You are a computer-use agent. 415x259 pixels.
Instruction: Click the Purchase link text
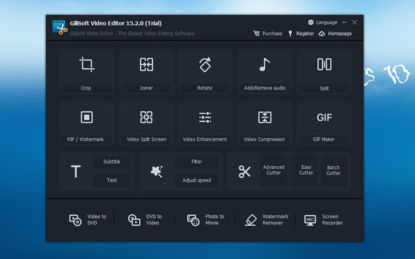[x=272, y=34]
